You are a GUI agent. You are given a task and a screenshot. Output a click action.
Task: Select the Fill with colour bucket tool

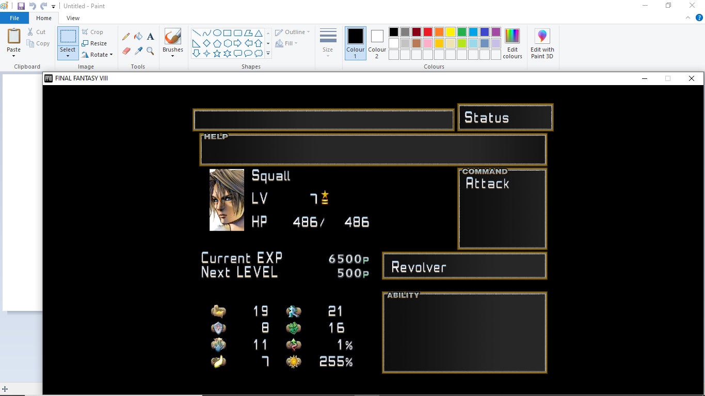tap(138, 37)
